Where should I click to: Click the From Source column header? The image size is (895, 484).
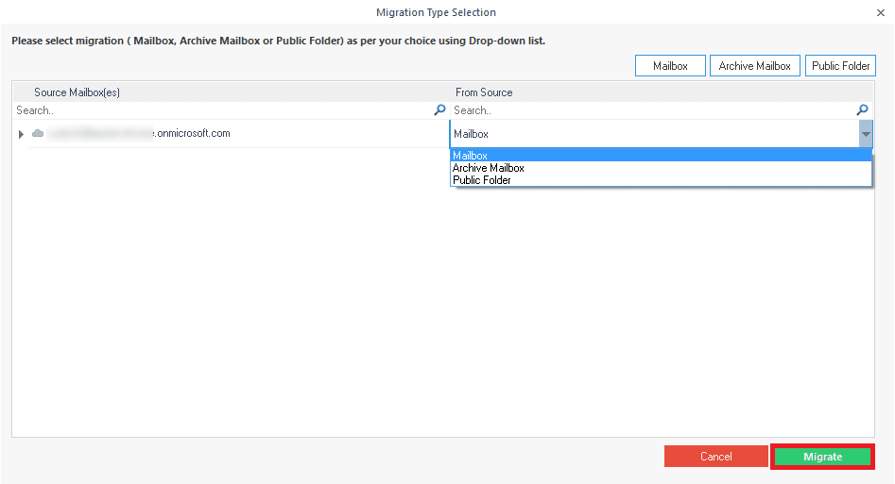pyautogui.click(x=484, y=92)
